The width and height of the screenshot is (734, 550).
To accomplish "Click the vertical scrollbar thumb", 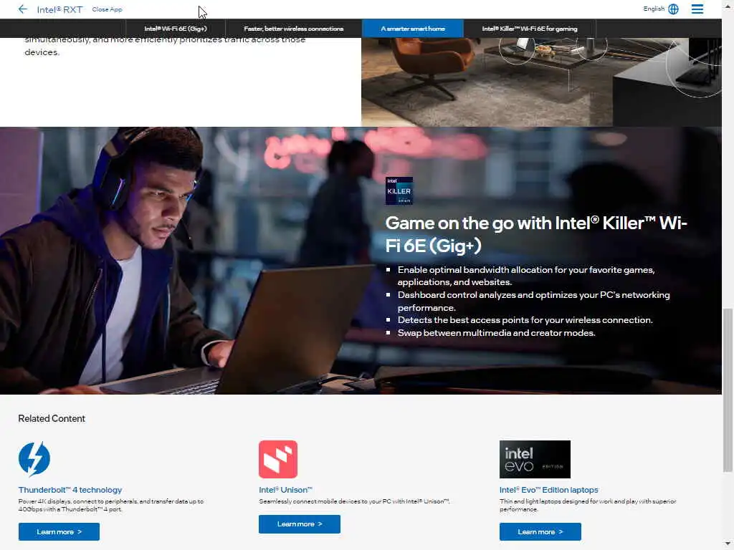I will pos(728,390).
